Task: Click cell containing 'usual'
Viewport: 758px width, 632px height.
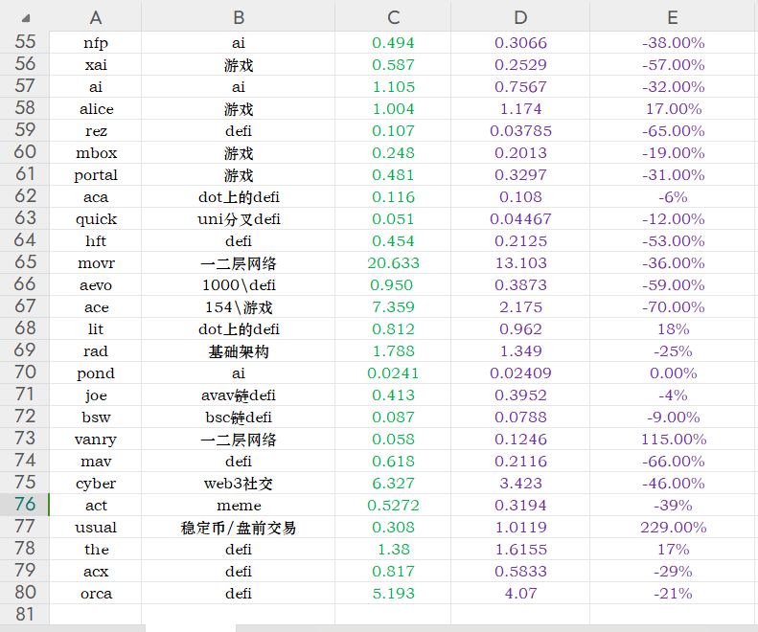Action: (x=95, y=528)
